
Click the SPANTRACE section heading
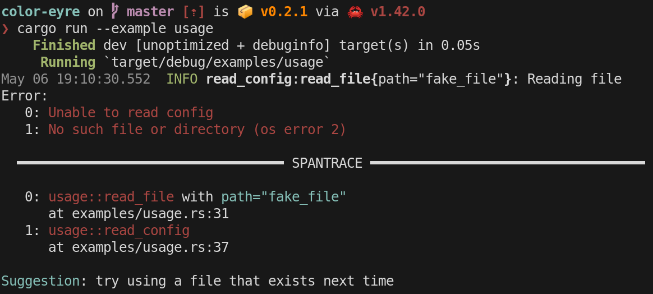point(327,163)
